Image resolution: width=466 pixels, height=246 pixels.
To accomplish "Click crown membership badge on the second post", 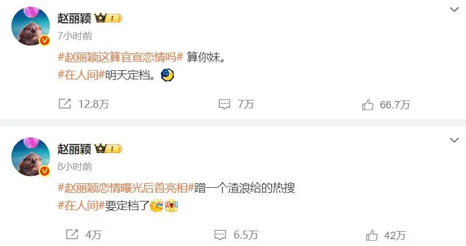I will [108, 148].
